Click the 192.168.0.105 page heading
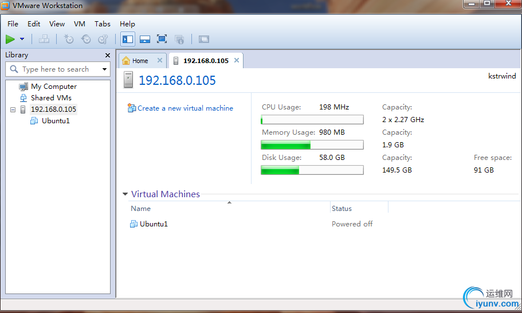The width and height of the screenshot is (522, 313). [177, 80]
